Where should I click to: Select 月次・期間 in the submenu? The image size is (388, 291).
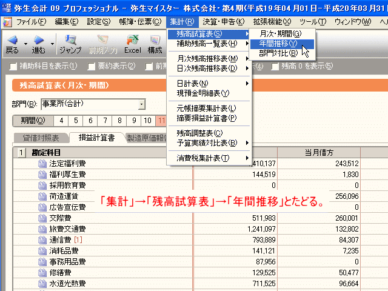tap(282, 34)
